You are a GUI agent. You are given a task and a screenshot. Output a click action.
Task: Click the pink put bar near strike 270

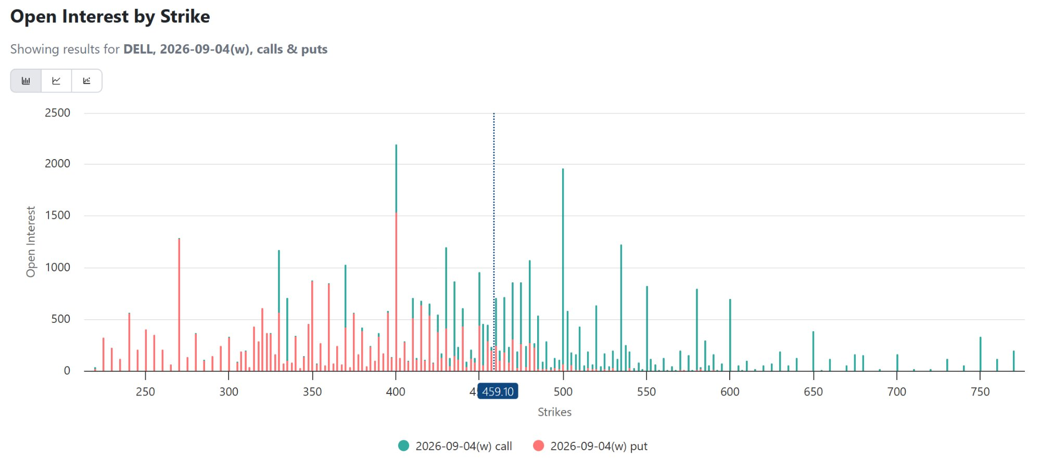179,305
